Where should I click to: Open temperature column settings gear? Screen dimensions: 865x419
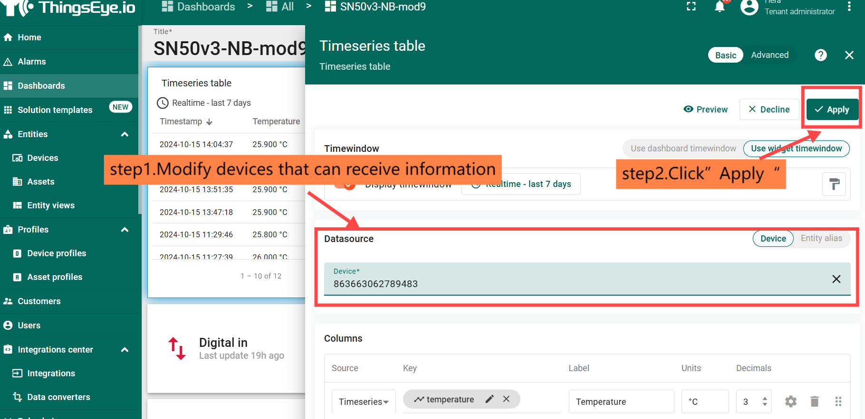coord(790,402)
